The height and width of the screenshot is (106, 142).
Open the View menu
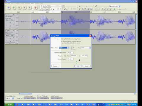coord(12,4)
